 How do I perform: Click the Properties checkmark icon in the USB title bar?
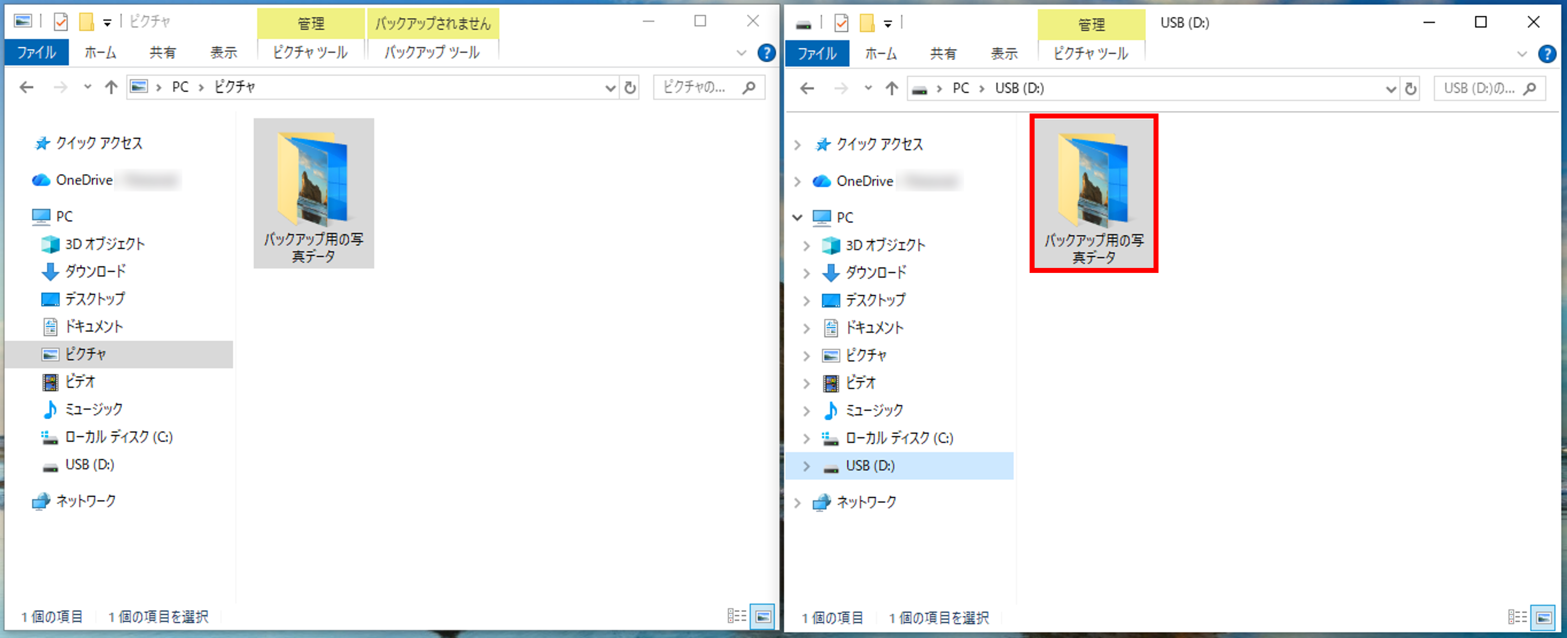click(x=841, y=23)
